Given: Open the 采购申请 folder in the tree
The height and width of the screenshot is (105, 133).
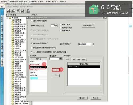Looking at the screenshot, I should point(18,20).
